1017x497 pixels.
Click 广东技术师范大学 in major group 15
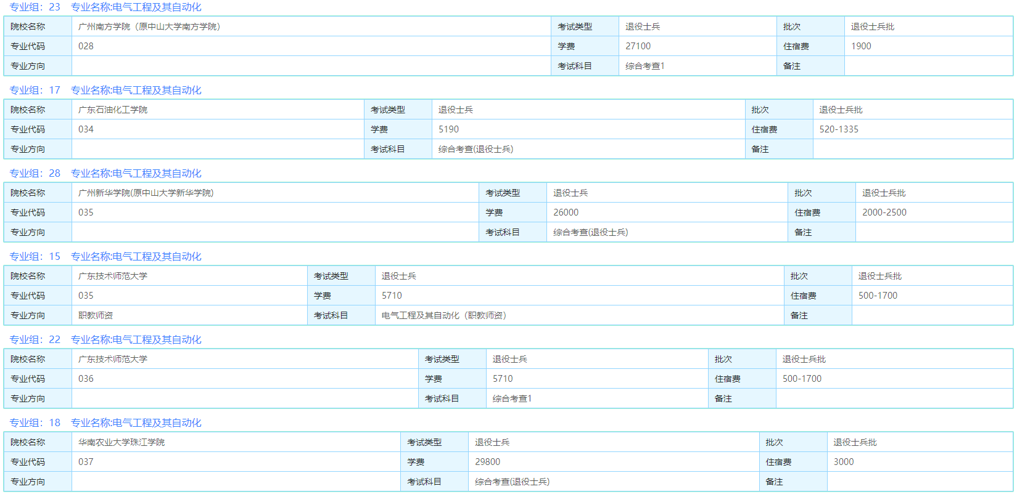pyautogui.click(x=113, y=276)
